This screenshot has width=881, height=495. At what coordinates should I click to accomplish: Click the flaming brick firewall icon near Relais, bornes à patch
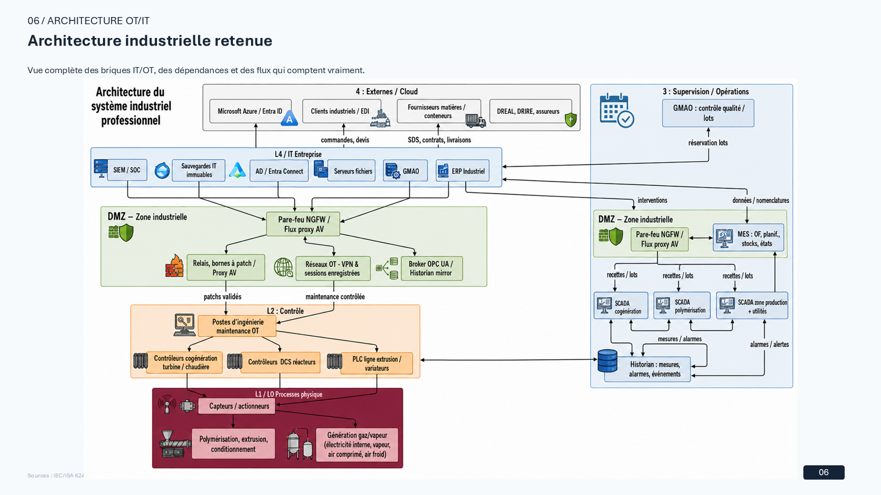(175, 266)
